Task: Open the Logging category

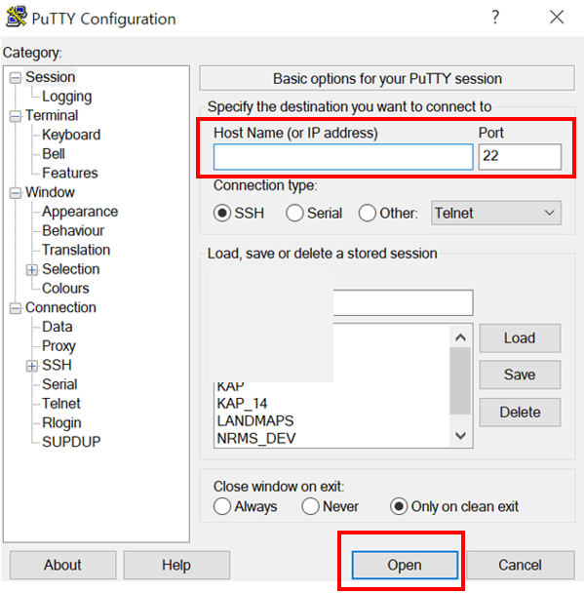Action: (67, 97)
